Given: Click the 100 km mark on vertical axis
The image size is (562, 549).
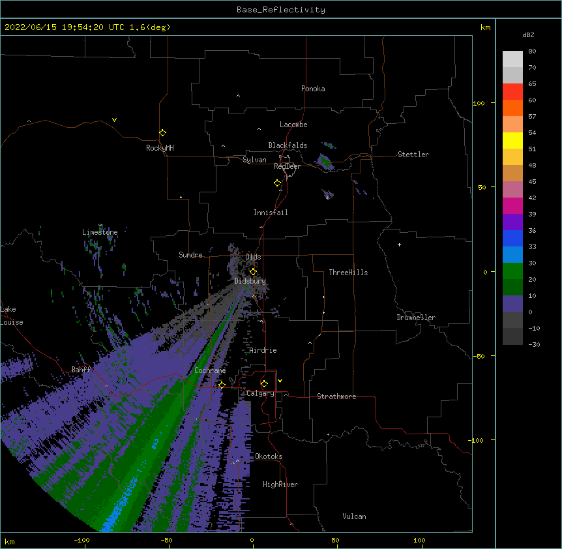Looking at the screenshot, I should tap(479, 103).
